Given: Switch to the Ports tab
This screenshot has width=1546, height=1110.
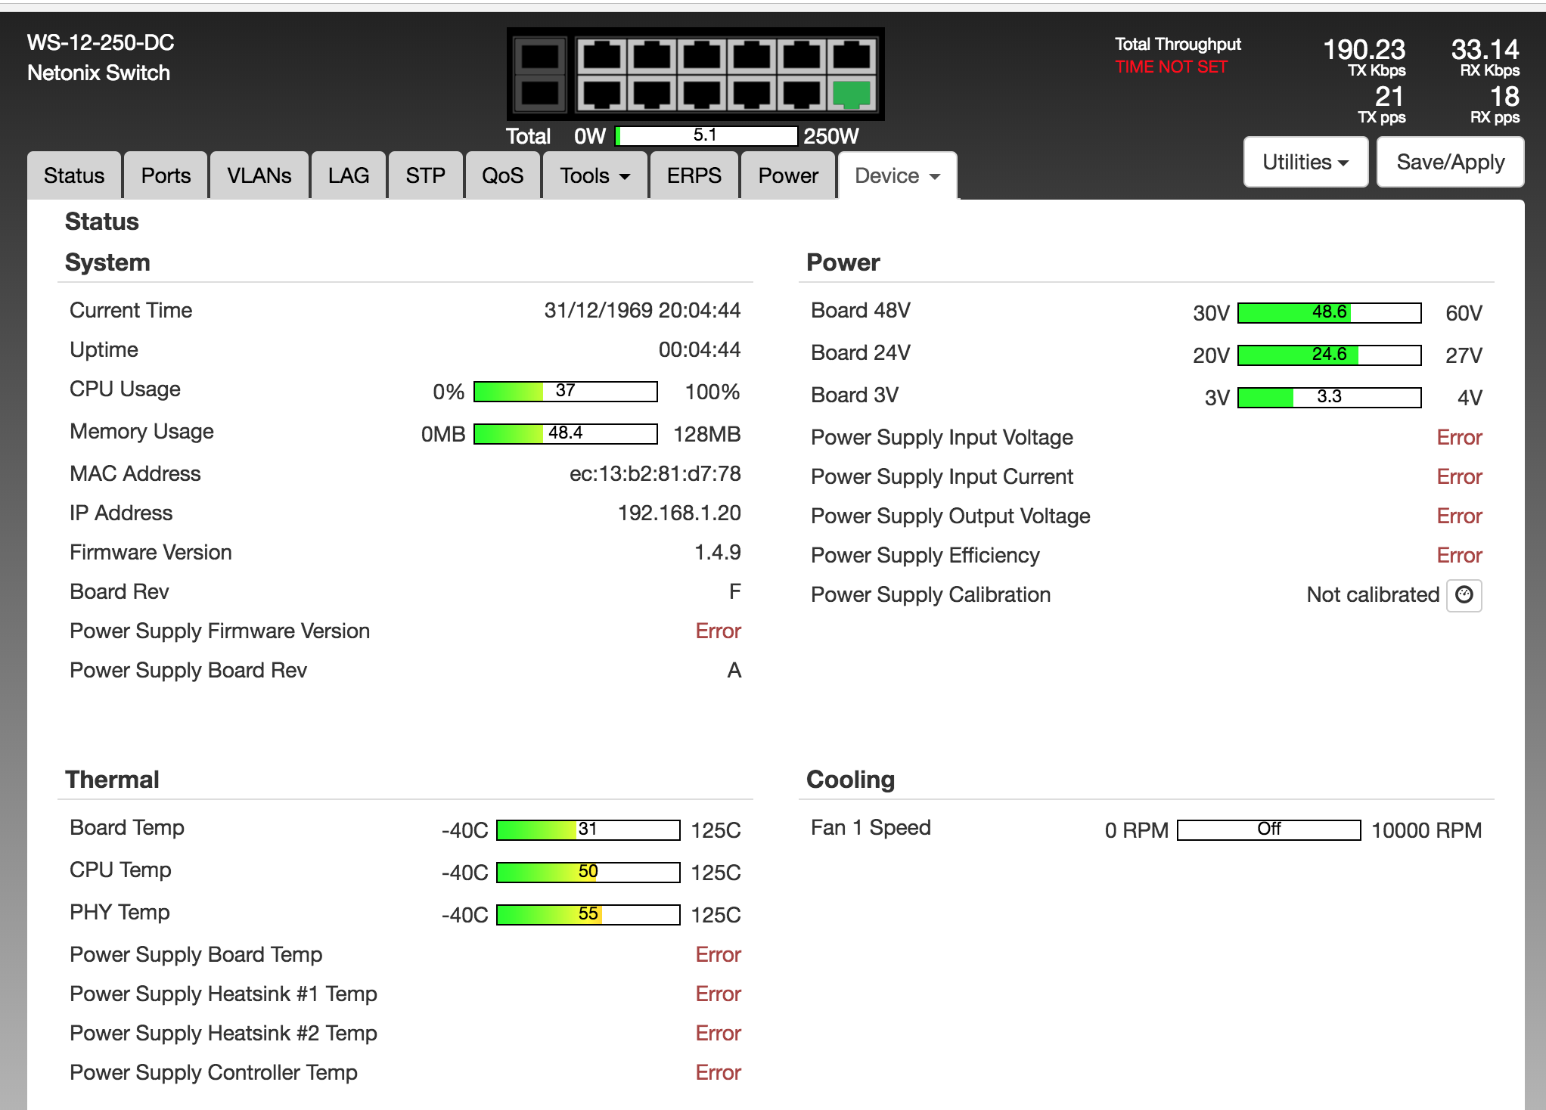Looking at the screenshot, I should (166, 175).
